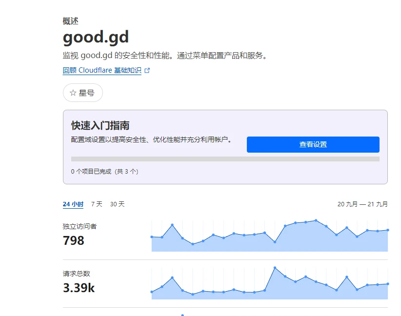
Task: Click the rightmost data point in 独立访问者 chart
Action: (x=387, y=230)
